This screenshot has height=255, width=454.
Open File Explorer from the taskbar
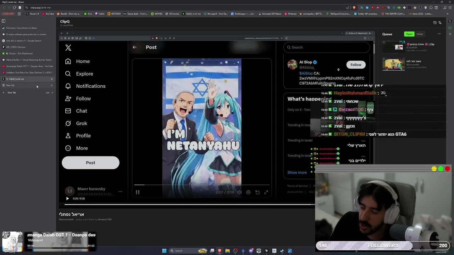(227, 251)
